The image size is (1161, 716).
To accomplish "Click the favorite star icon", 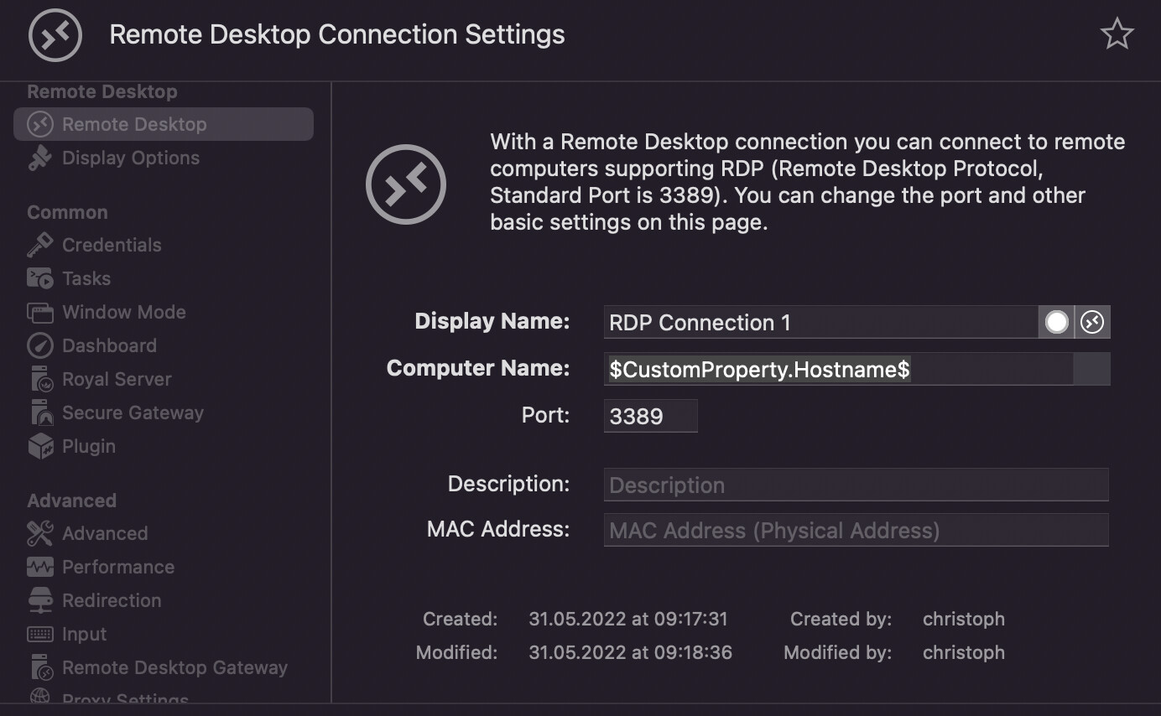I will 1117,34.
